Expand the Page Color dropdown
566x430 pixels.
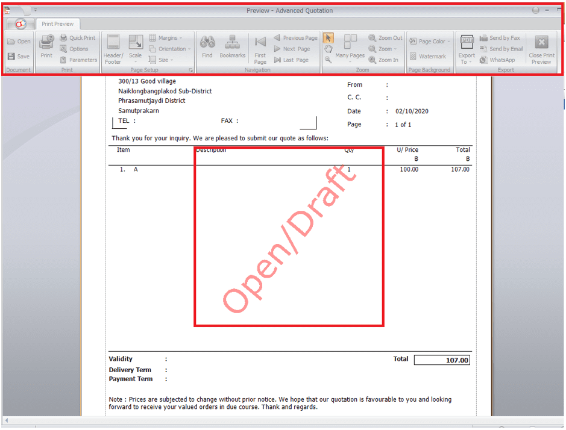pyautogui.click(x=430, y=42)
